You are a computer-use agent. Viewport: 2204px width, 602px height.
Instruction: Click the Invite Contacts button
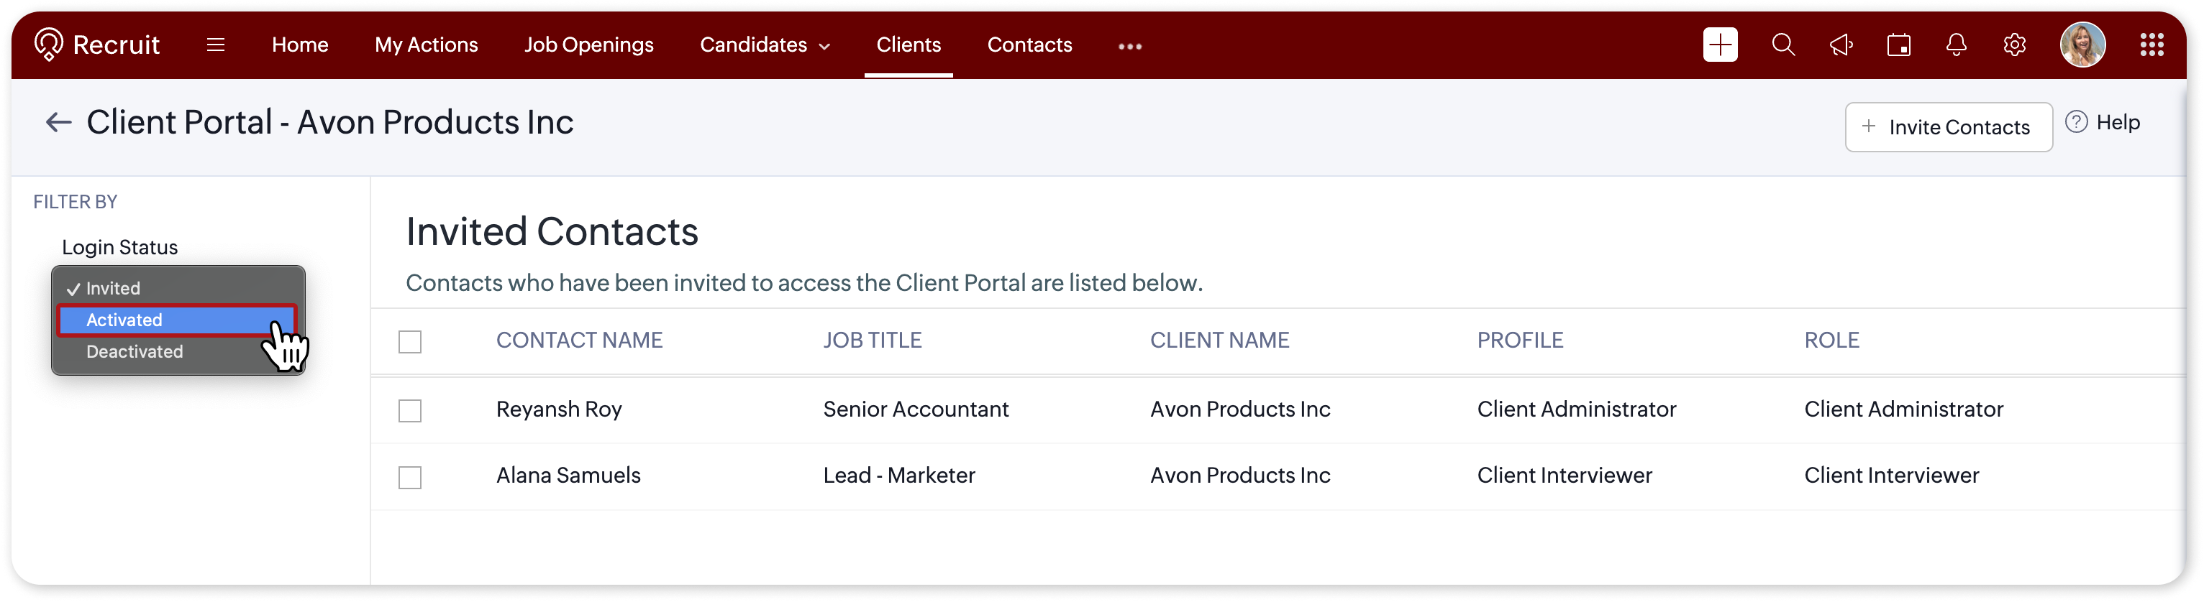point(1948,127)
